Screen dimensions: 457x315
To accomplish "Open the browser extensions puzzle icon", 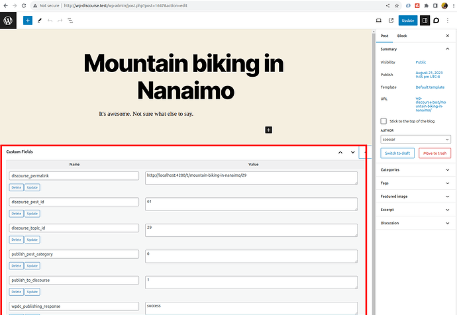I will 427,5.
